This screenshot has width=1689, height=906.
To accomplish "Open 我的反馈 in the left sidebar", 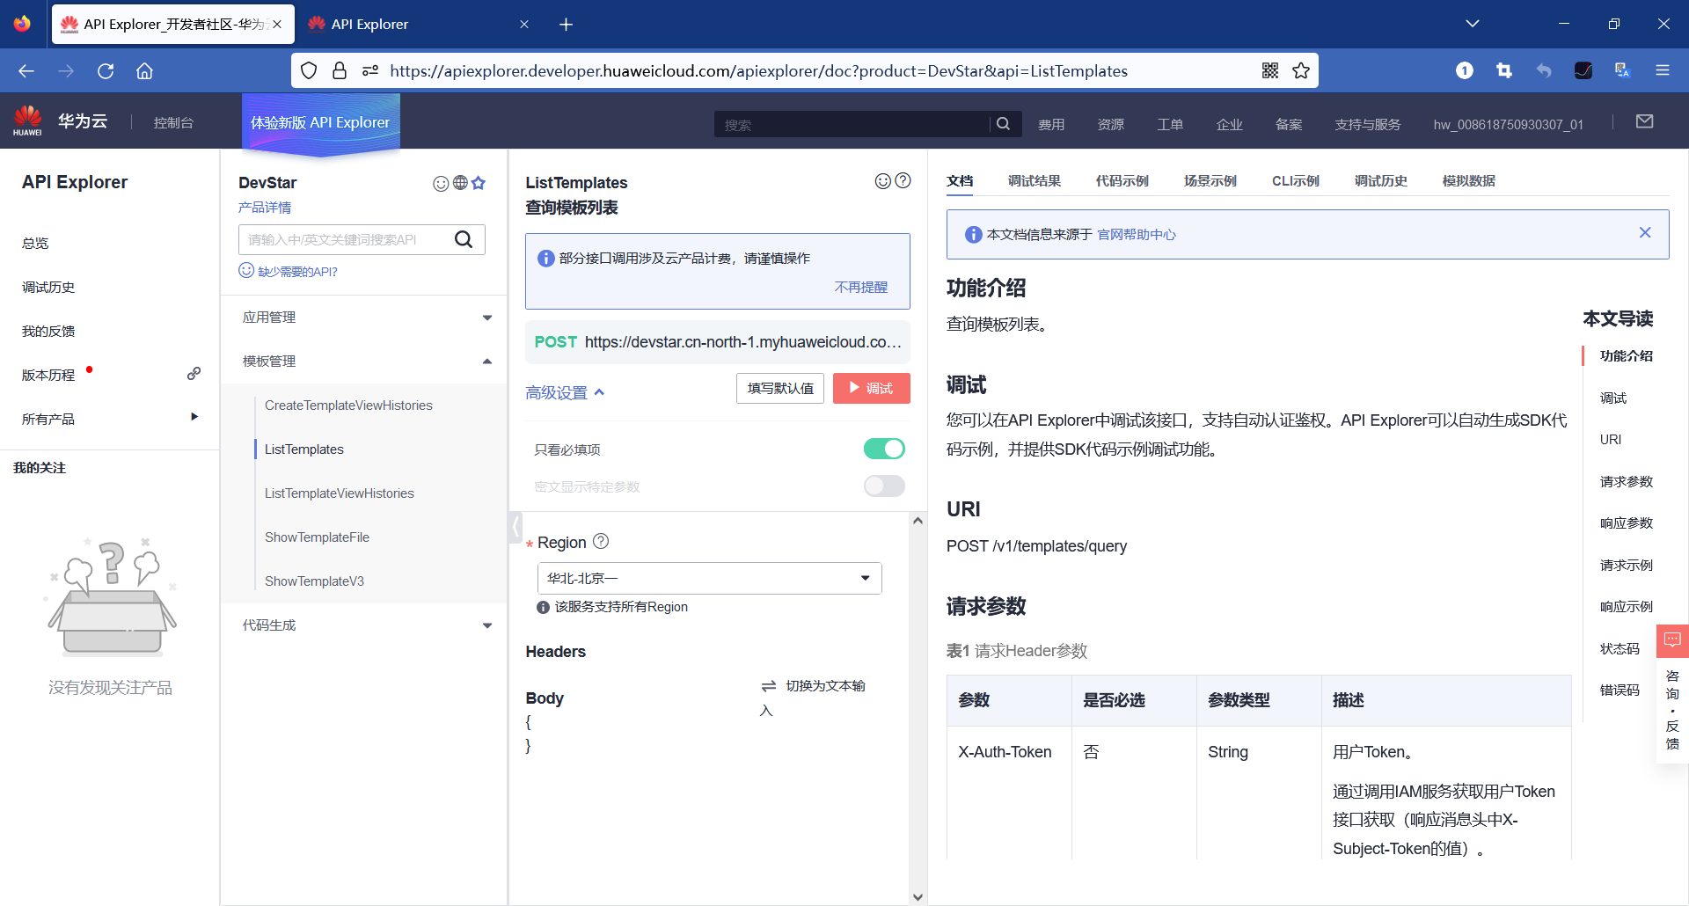I will pos(48,332).
